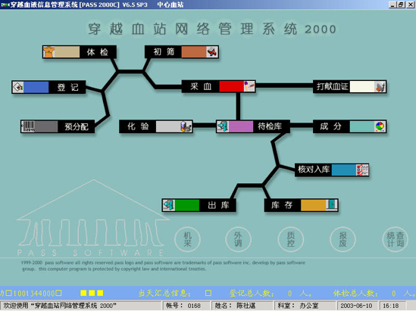Click the 质控 circular button
Viewport: 416px width, 311px height.
291,239
